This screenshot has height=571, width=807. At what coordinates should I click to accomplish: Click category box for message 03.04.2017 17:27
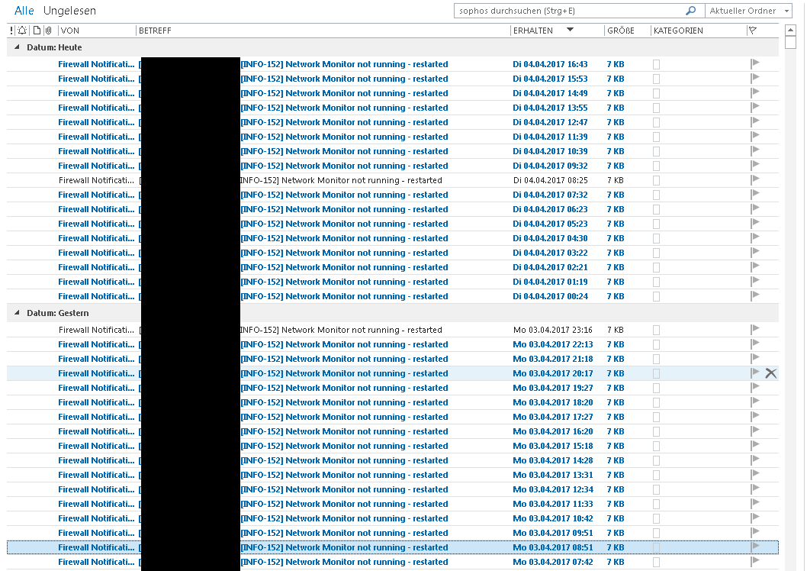tap(656, 417)
